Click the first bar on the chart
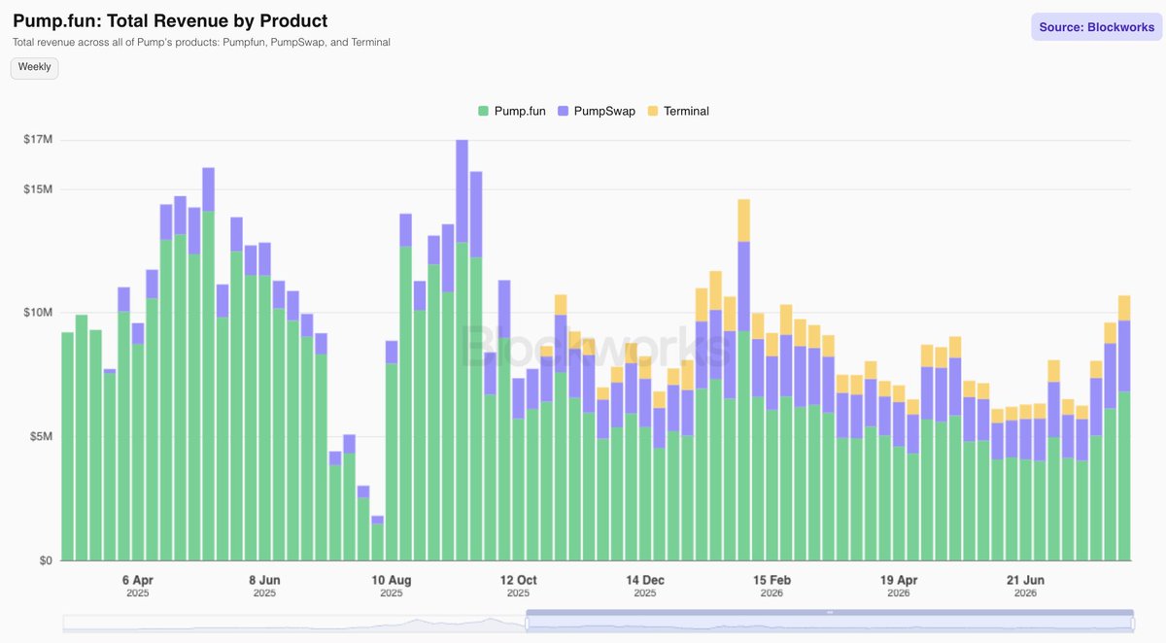The width and height of the screenshot is (1166, 643). [67, 447]
